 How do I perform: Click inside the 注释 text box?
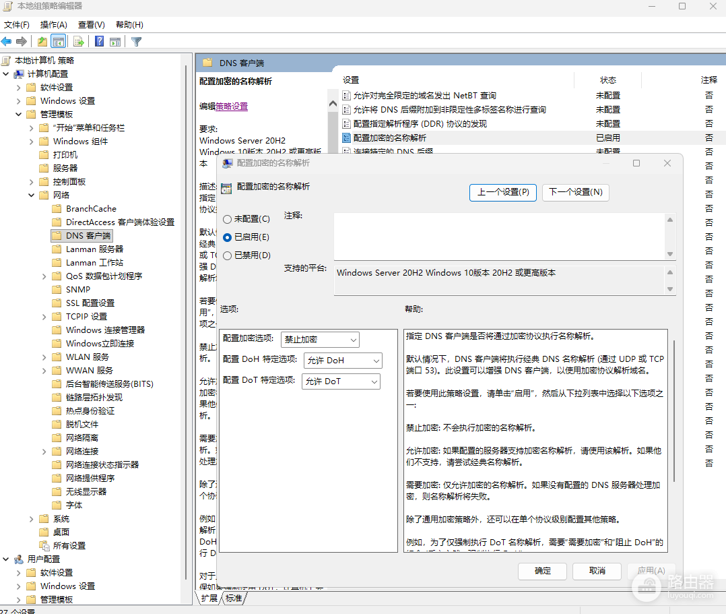click(499, 237)
